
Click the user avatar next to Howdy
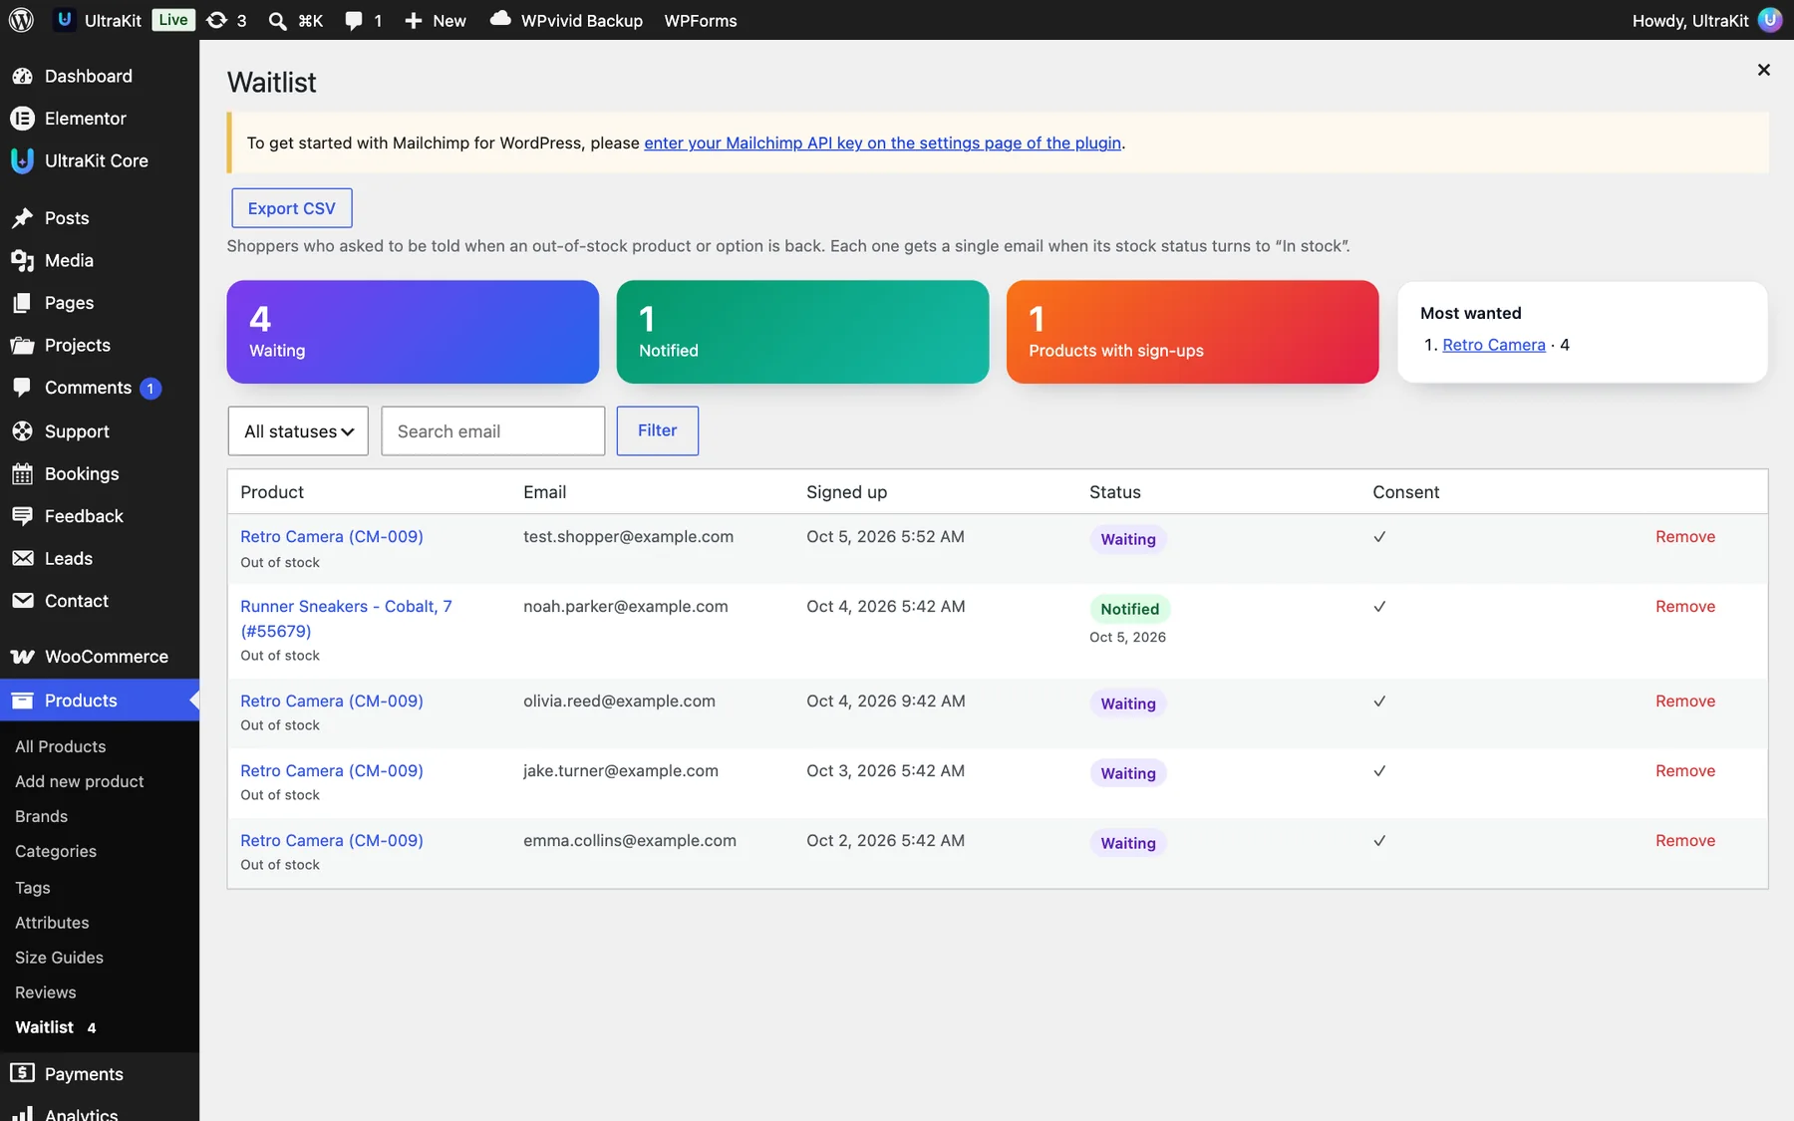point(1770,20)
